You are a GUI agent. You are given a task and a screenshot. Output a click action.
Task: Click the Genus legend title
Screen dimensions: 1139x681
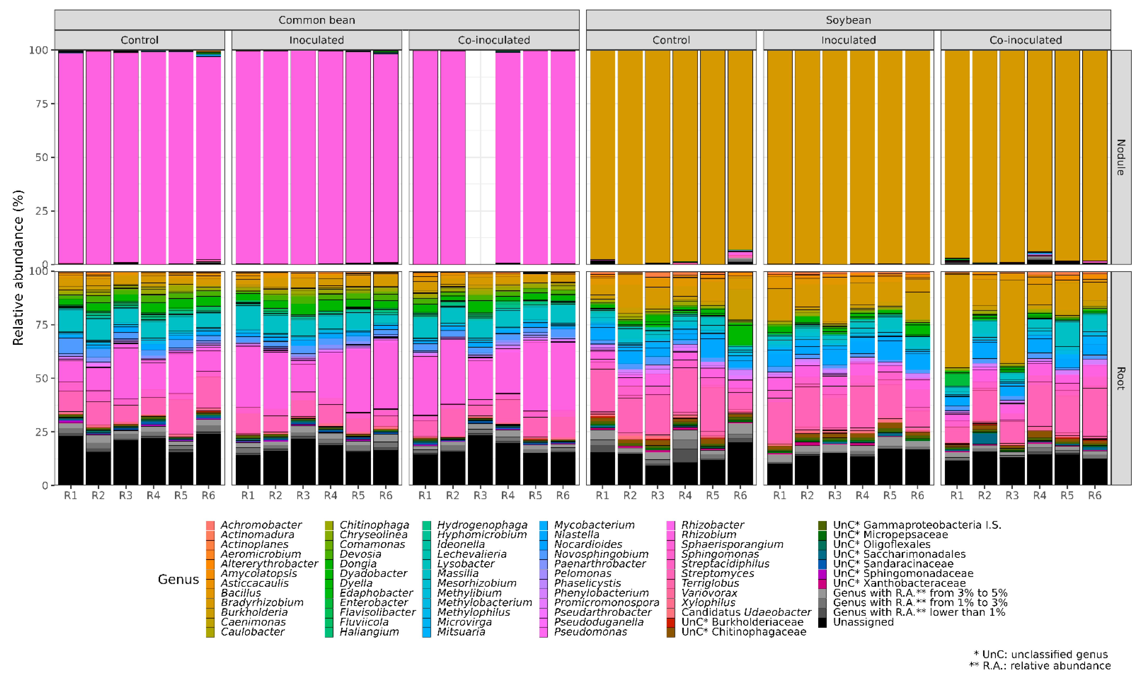coord(178,580)
